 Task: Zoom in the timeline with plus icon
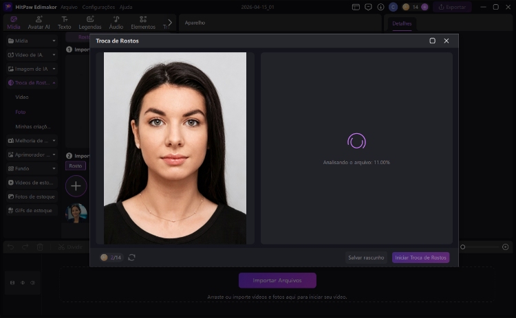[x=506, y=247]
